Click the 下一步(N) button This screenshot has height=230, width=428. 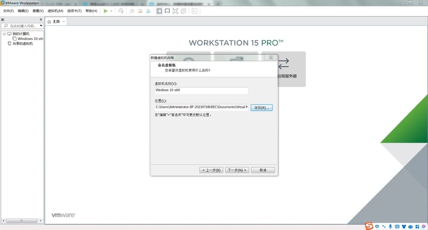[237, 170]
